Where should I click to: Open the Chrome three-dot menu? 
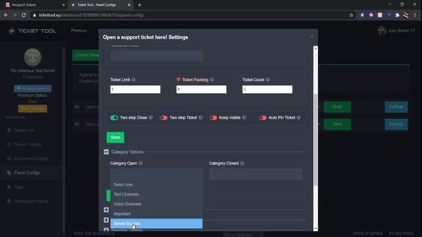[x=415, y=15]
